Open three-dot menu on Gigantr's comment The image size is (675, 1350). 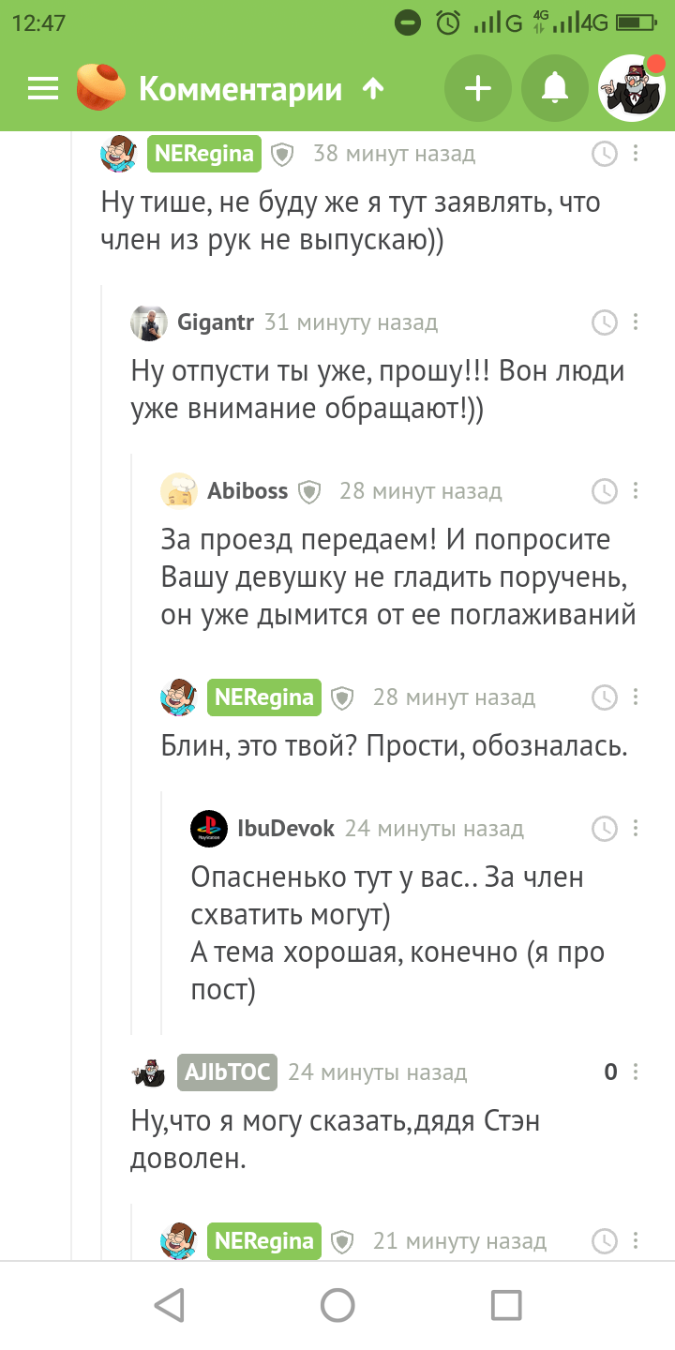636,322
